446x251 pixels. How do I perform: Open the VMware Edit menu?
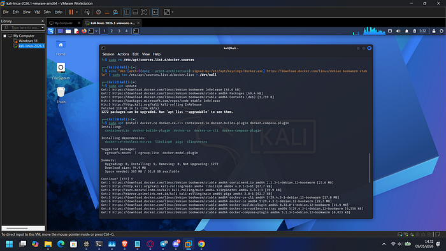[x=16, y=12]
